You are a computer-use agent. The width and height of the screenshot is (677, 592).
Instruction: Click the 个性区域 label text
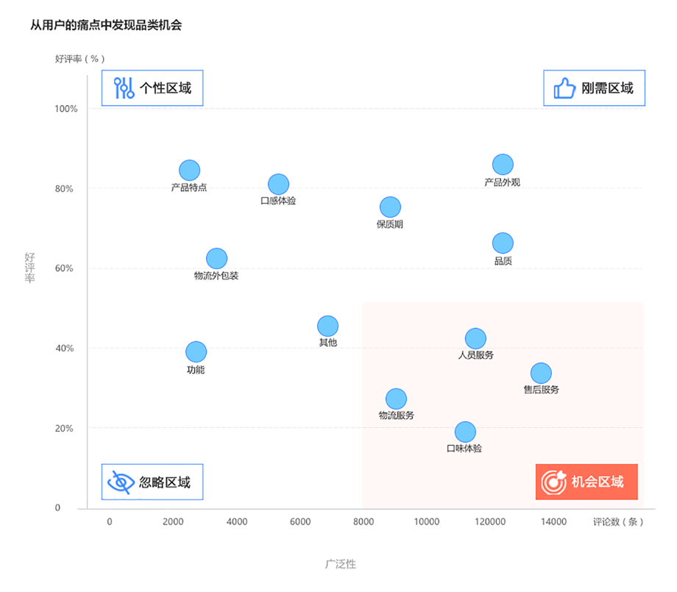(x=165, y=88)
